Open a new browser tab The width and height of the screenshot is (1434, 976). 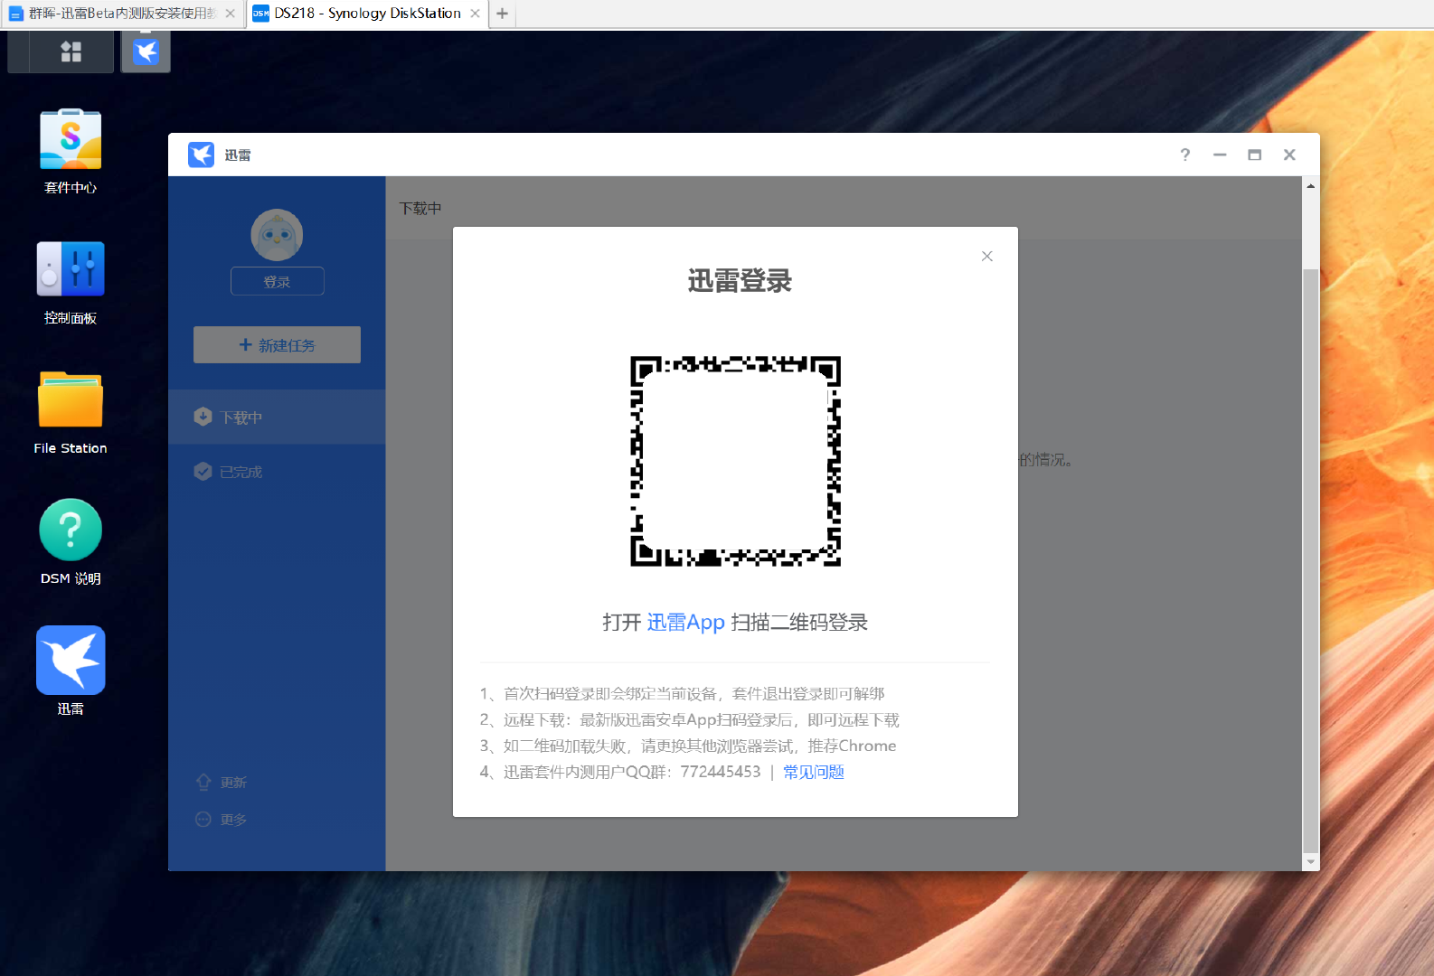coord(502,14)
